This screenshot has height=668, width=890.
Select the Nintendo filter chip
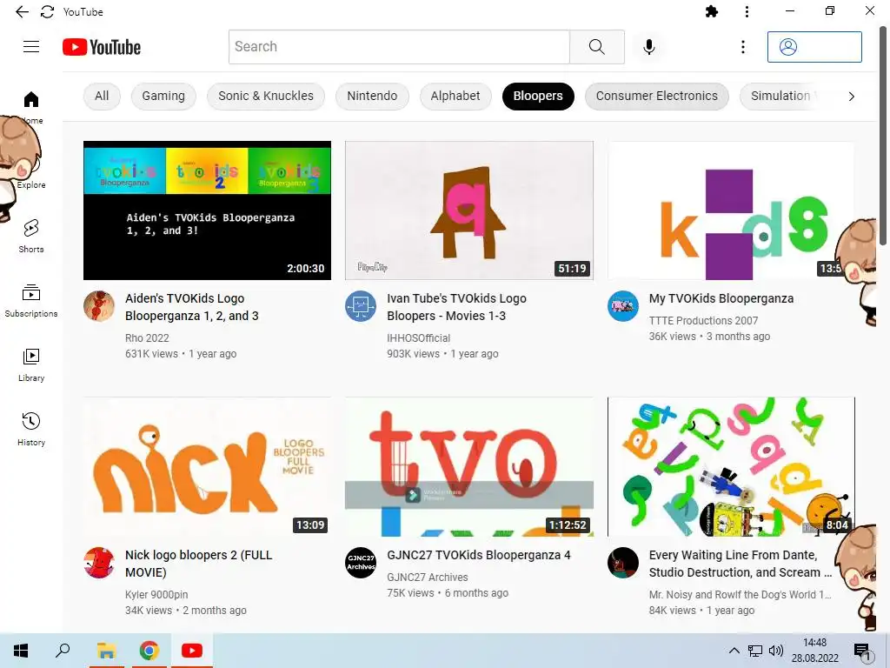pyautogui.click(x=372, y=96)
